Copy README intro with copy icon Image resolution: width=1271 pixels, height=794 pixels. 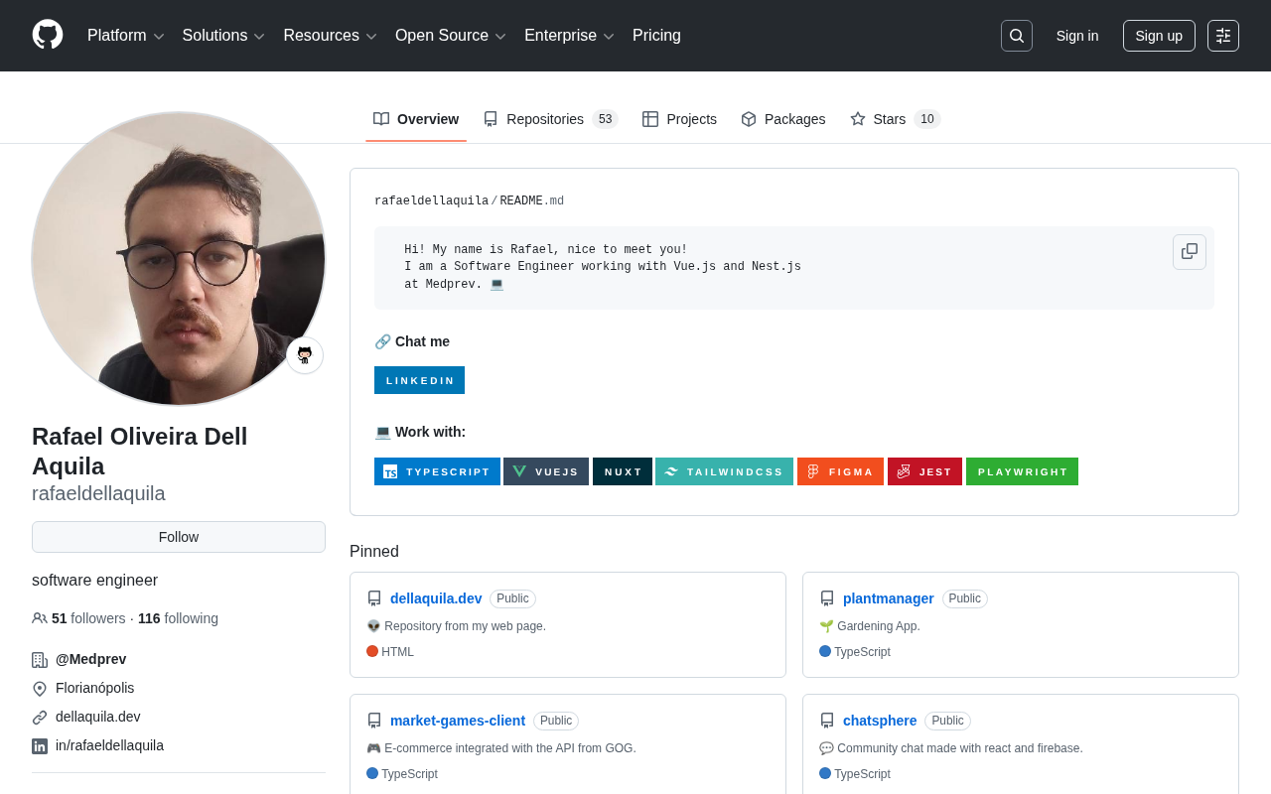[1190, 252]
